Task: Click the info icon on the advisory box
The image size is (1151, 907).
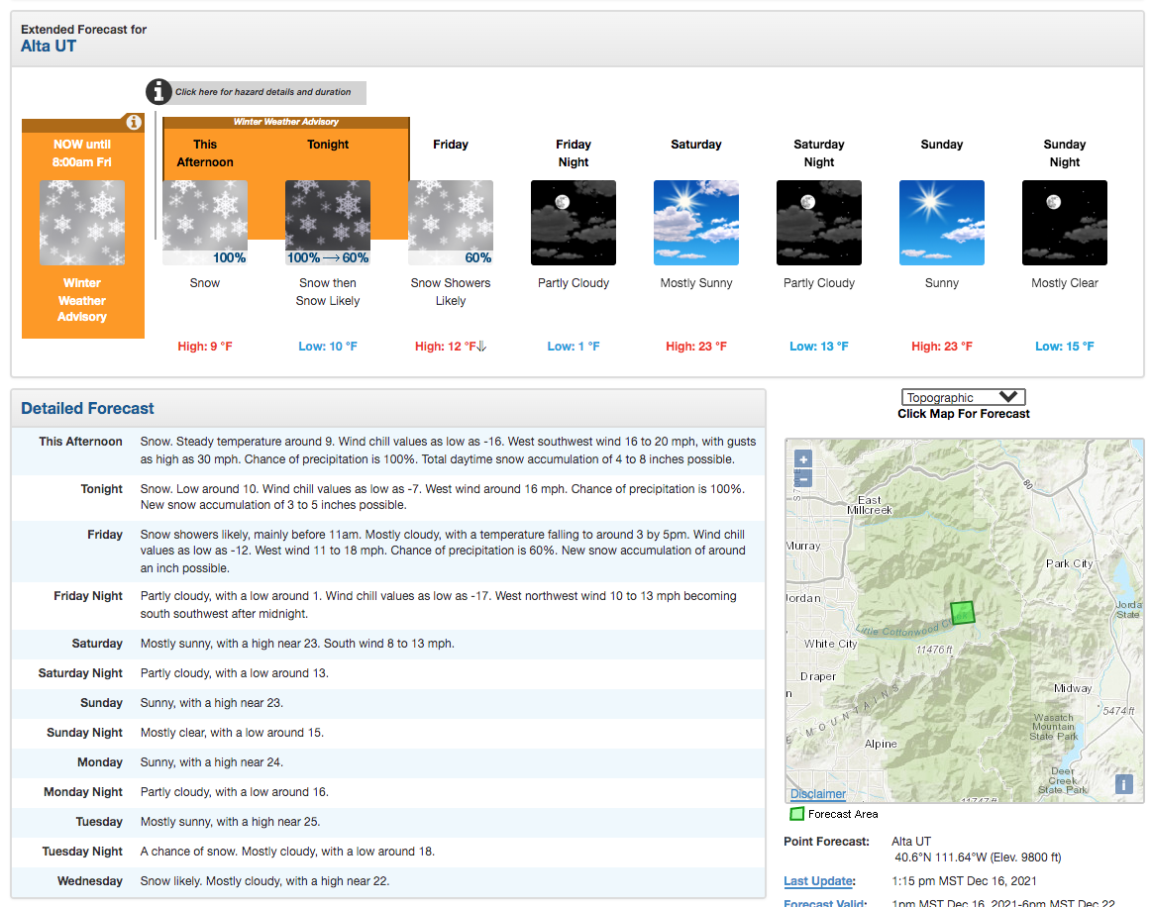Action: pyautogui.click(x=134, y=122)
